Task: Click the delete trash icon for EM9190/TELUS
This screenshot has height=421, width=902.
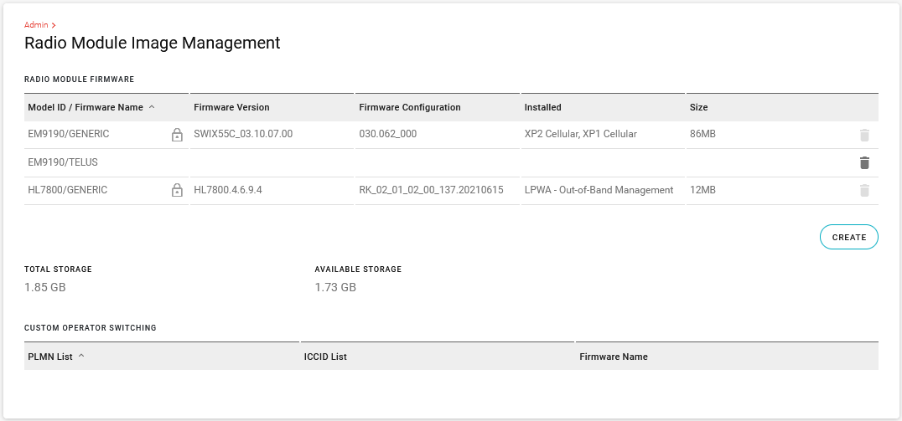Action: (864, 163)
